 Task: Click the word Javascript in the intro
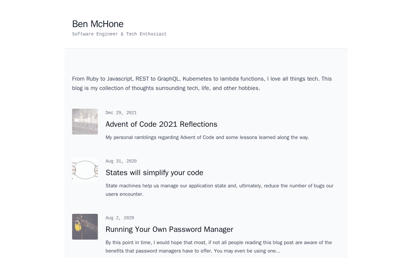click(120, 79)
